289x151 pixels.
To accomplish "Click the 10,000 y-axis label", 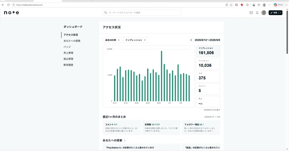I will [x=109, y=49].
